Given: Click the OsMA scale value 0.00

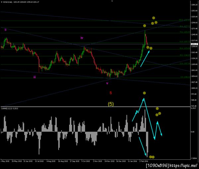Looking at the screenshot, I should [x=193, y=132].
